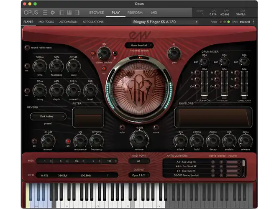Click the chorus spread knob
Screen dimensions: 279x209
point(73,90)
